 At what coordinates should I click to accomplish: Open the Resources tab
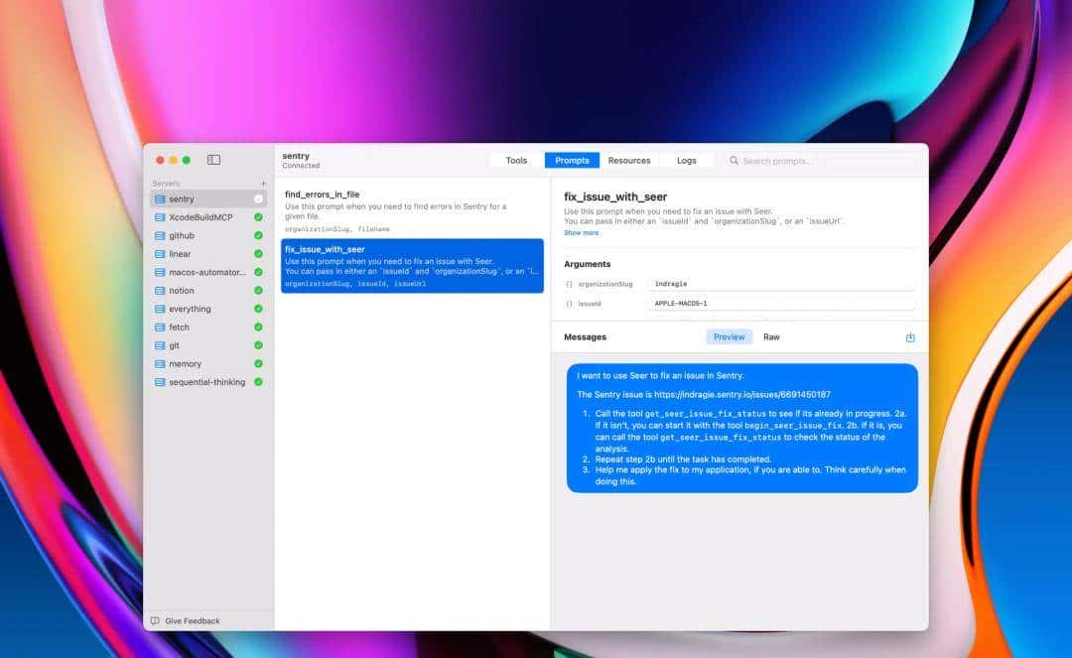point(629,161)
